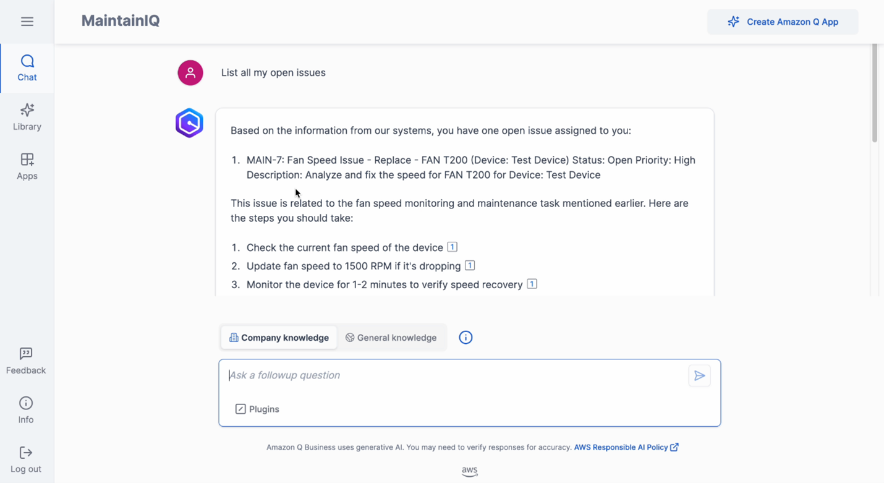
Task: Open the AWS Responsible AI Policy link
Action: point(626,447)
